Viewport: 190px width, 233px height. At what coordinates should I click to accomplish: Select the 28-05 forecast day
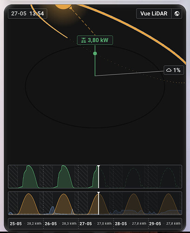point(131,224)
